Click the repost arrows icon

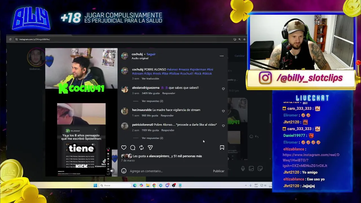click(141, 148)
